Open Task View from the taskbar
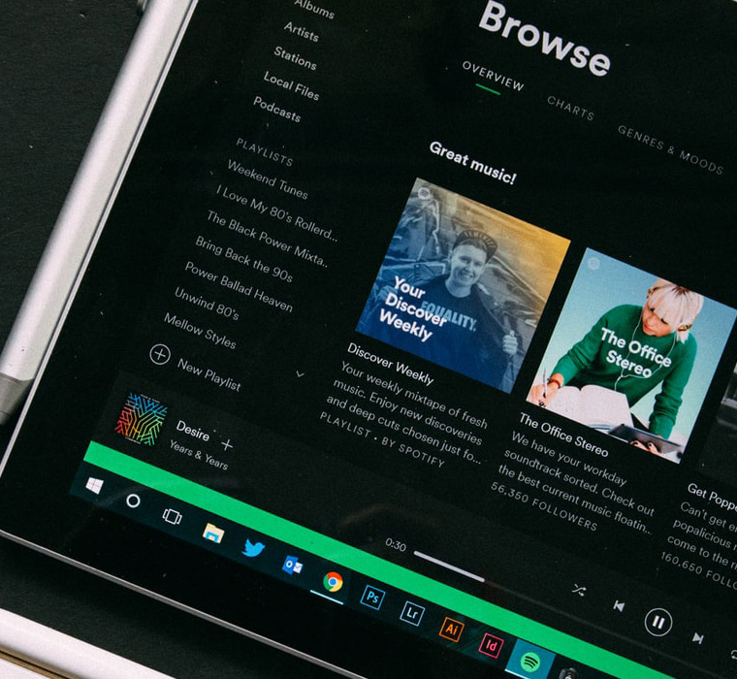 [x=172, y=516]
